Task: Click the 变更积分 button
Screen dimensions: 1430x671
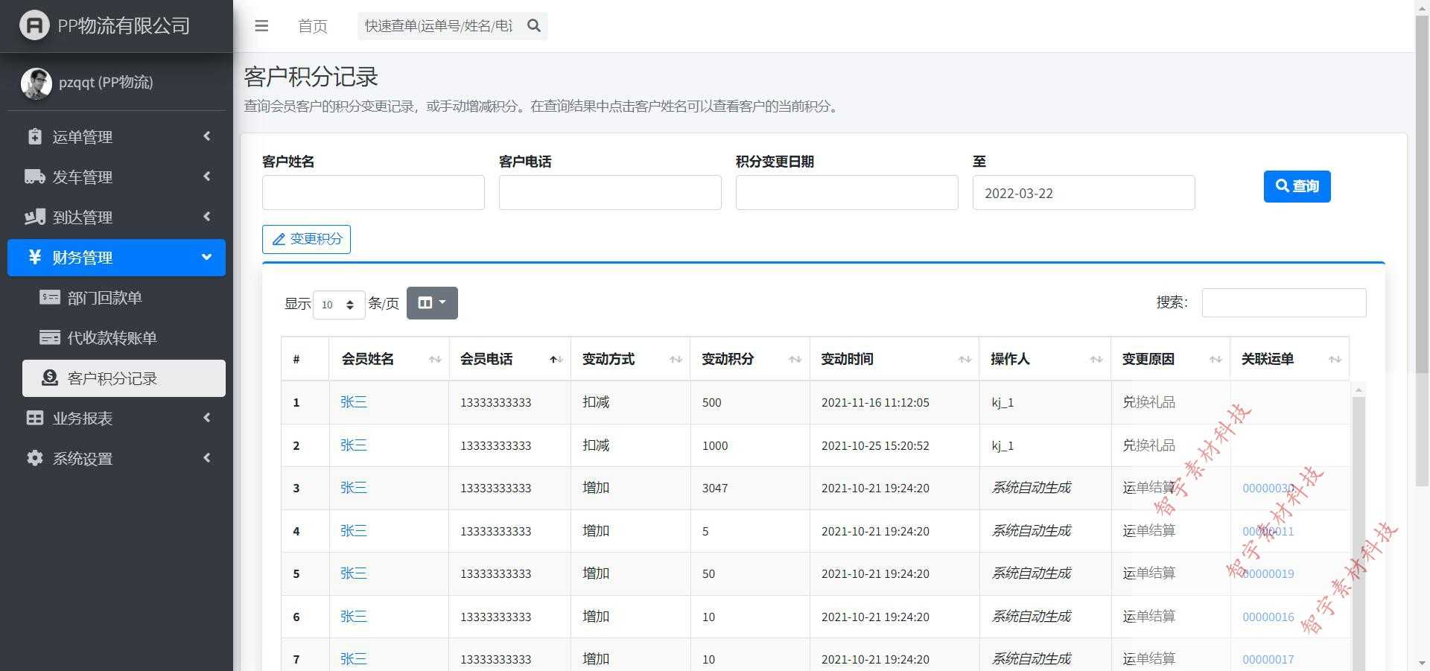Action: click(306, 239)
